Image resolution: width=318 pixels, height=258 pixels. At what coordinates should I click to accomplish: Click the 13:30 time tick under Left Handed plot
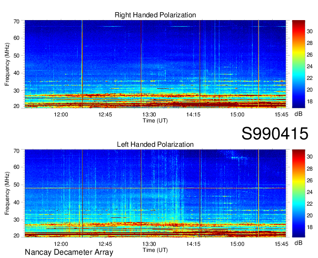coord(149,244)
